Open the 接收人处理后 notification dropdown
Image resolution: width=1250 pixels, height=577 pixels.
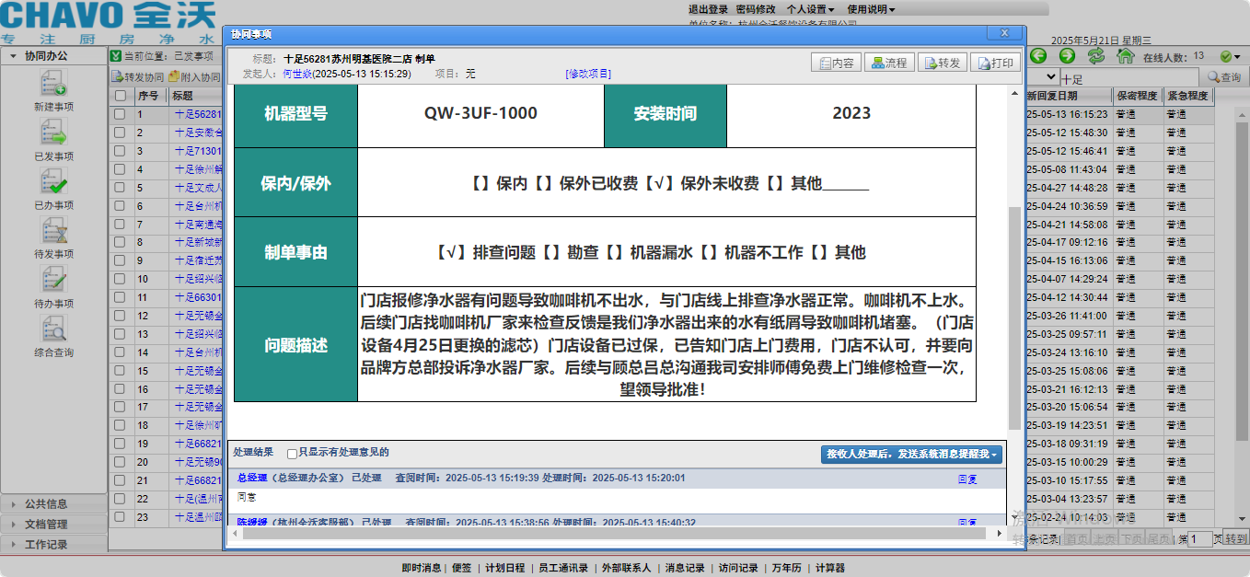(x=911, y=454)
